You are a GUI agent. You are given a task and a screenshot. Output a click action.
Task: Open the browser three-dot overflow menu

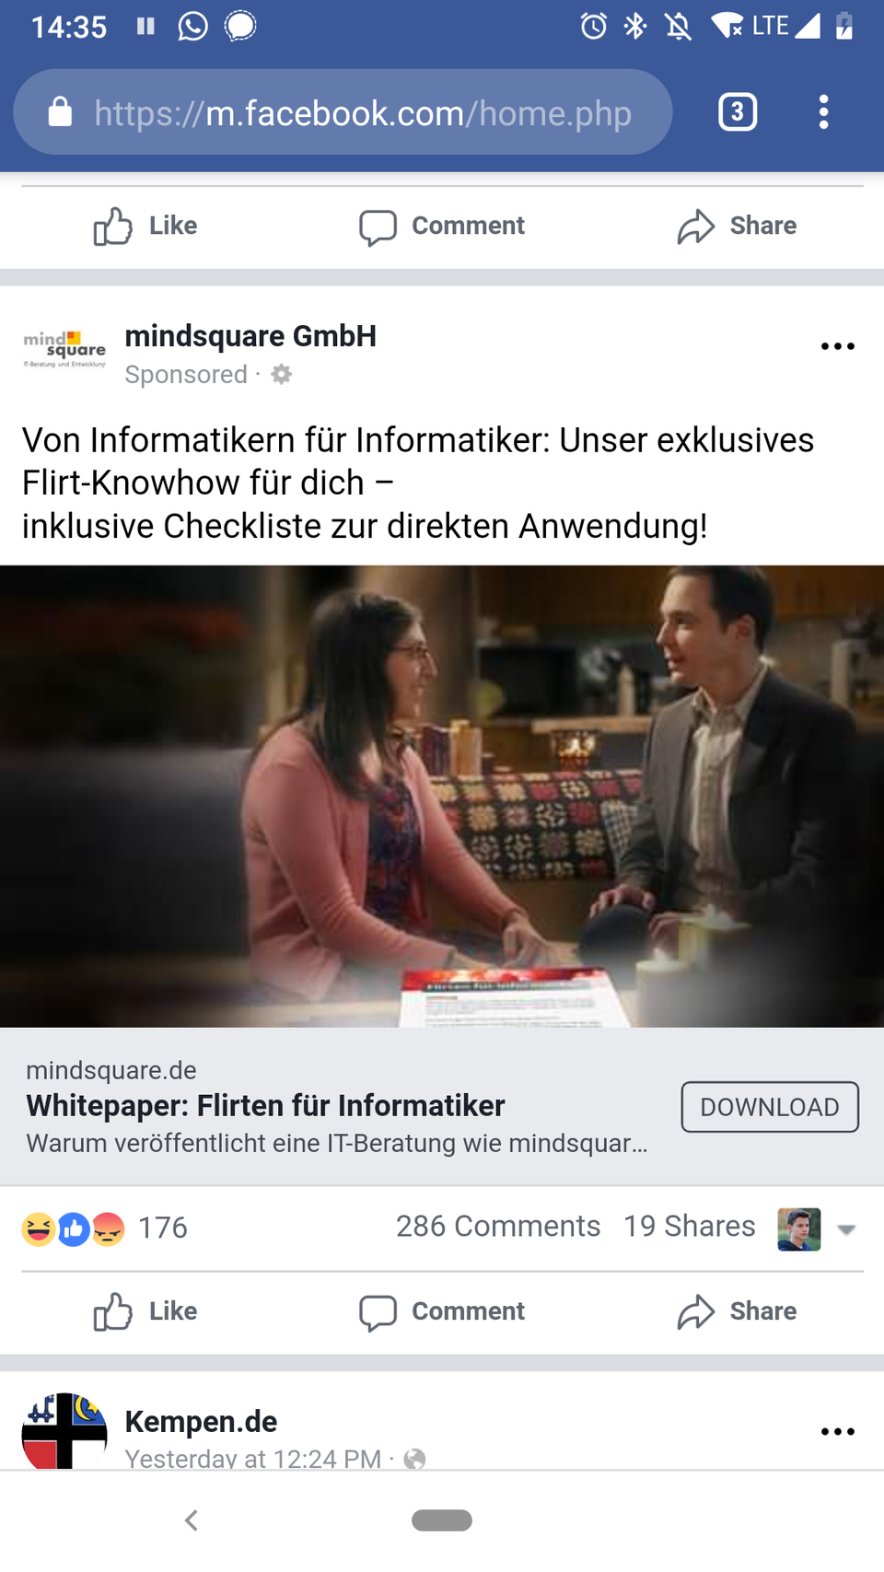pos(823,112)
